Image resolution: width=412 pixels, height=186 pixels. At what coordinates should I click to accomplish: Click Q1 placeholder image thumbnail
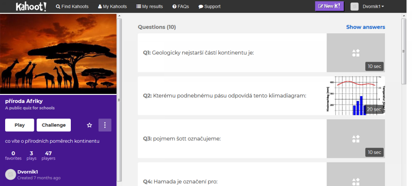[356, 53]
